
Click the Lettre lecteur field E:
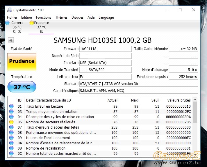pos(105,77)
